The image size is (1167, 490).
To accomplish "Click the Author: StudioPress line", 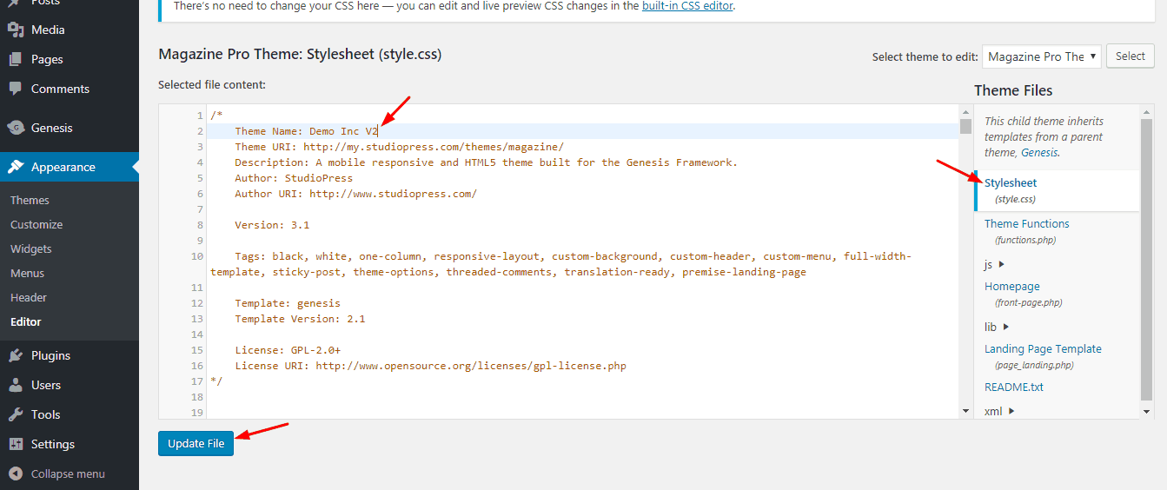I will coord(294,178).
